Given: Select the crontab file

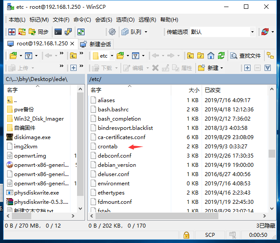Looking at the screenshot, I should tap(107, 147).
